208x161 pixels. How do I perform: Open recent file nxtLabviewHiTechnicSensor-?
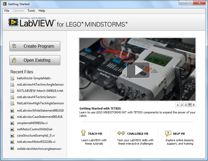(x=37, y=97)
